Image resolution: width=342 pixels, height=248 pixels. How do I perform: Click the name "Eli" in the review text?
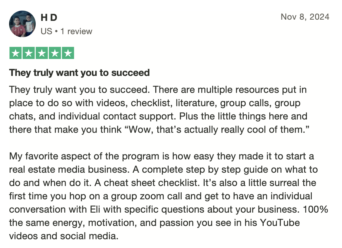coord(95,209)
